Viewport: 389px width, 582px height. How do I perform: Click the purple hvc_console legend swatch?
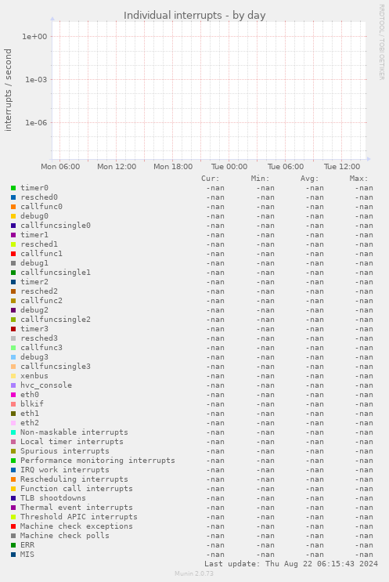pyautogui.click(x=13, y=385)
